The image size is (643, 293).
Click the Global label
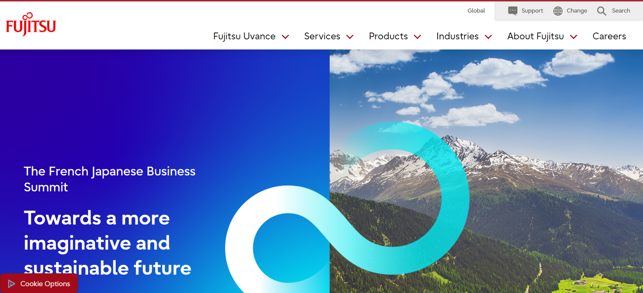[x=476, y=11]
